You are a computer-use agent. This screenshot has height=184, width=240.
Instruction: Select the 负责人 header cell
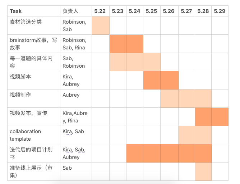click(76, 11)
